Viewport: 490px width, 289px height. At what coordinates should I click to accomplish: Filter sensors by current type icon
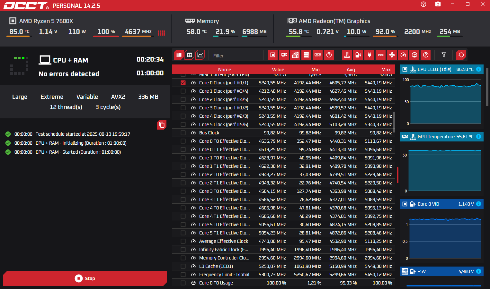381,55
